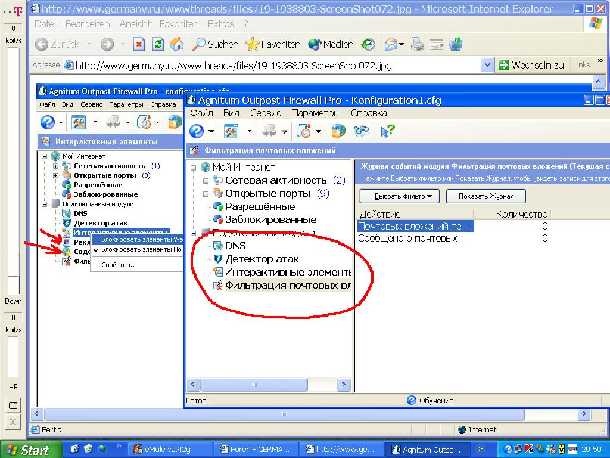Screen dimensions: 610x458
Task: Open 'Вид' menu in background Outpost window
Action: pos(68,104)
